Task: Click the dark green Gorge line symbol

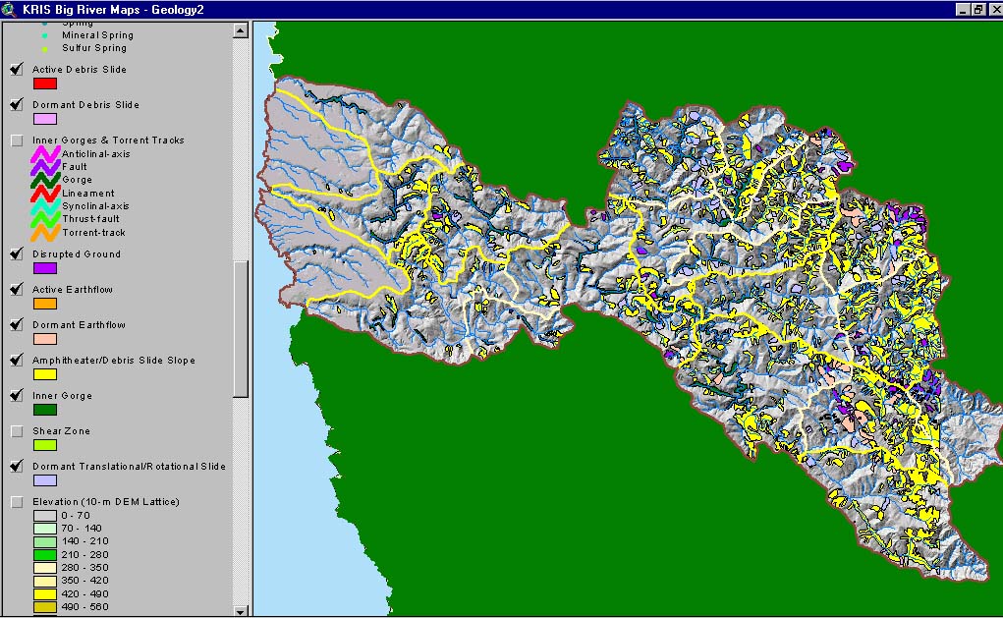Action: pyautogui.click(x=45, y=180)
